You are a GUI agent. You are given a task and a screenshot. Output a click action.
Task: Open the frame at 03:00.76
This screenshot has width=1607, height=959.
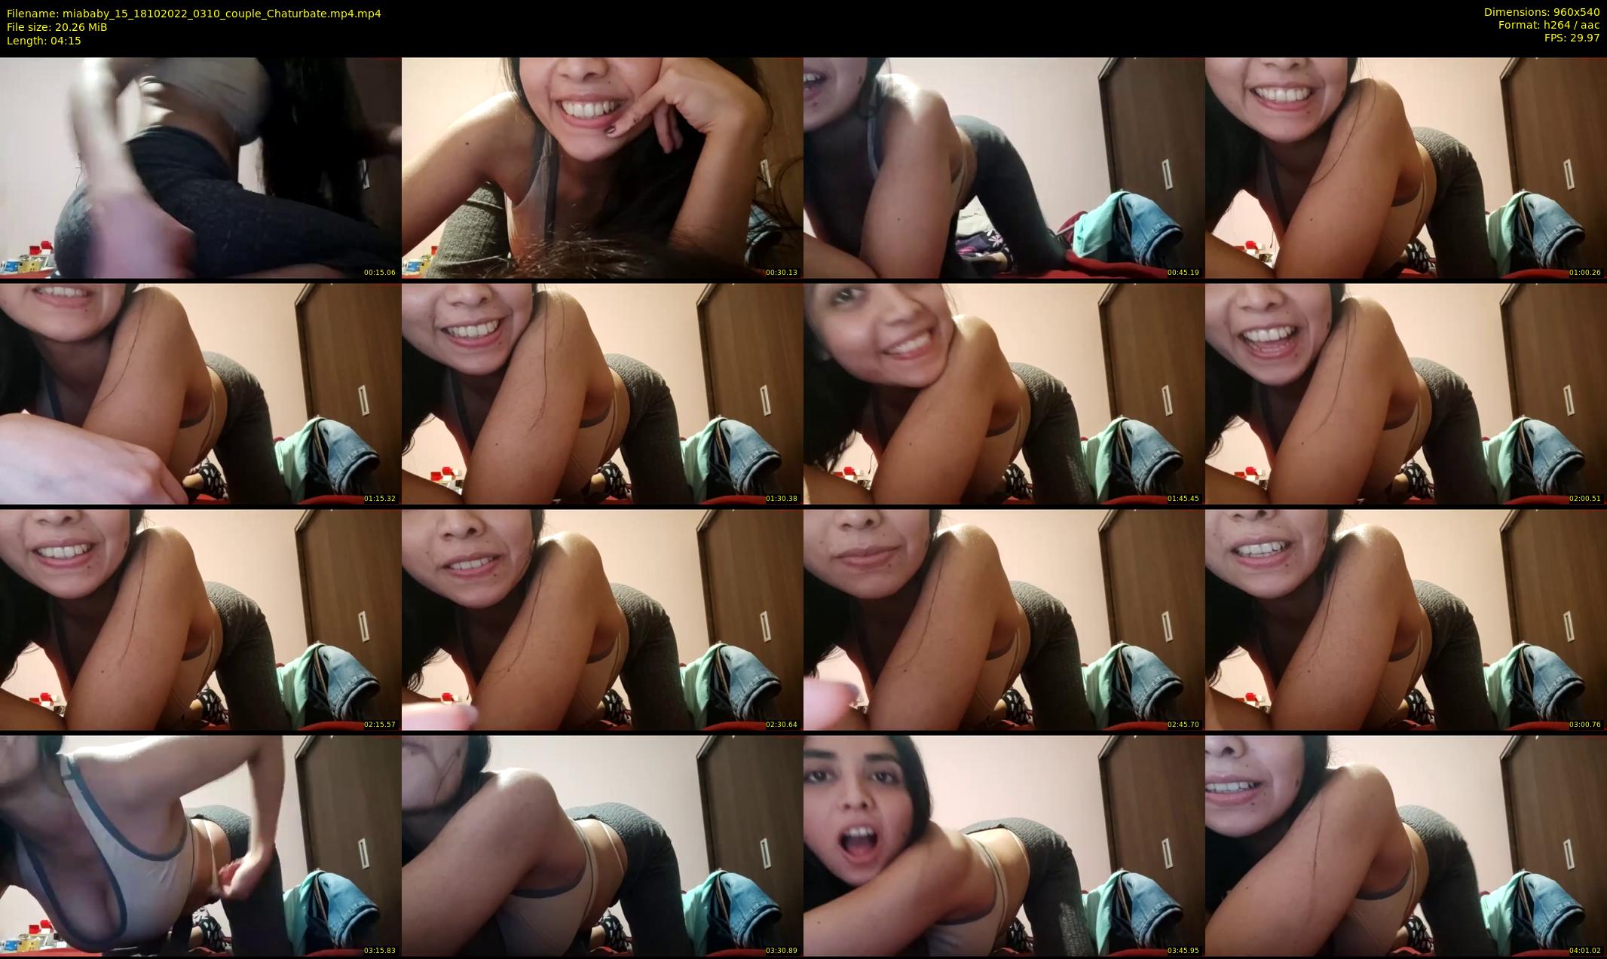[x=1405, y=619]
